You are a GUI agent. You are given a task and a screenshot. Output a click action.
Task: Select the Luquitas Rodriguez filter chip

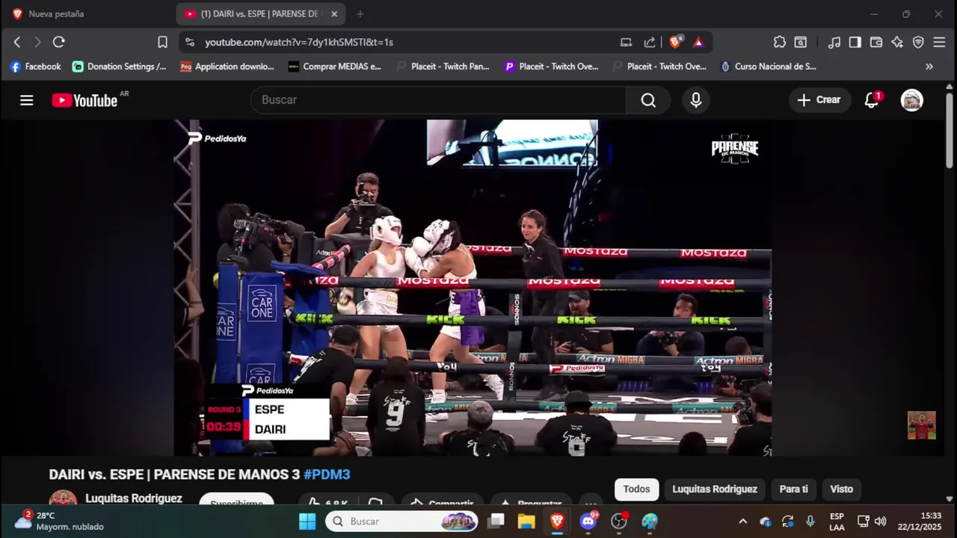[715, 489]
